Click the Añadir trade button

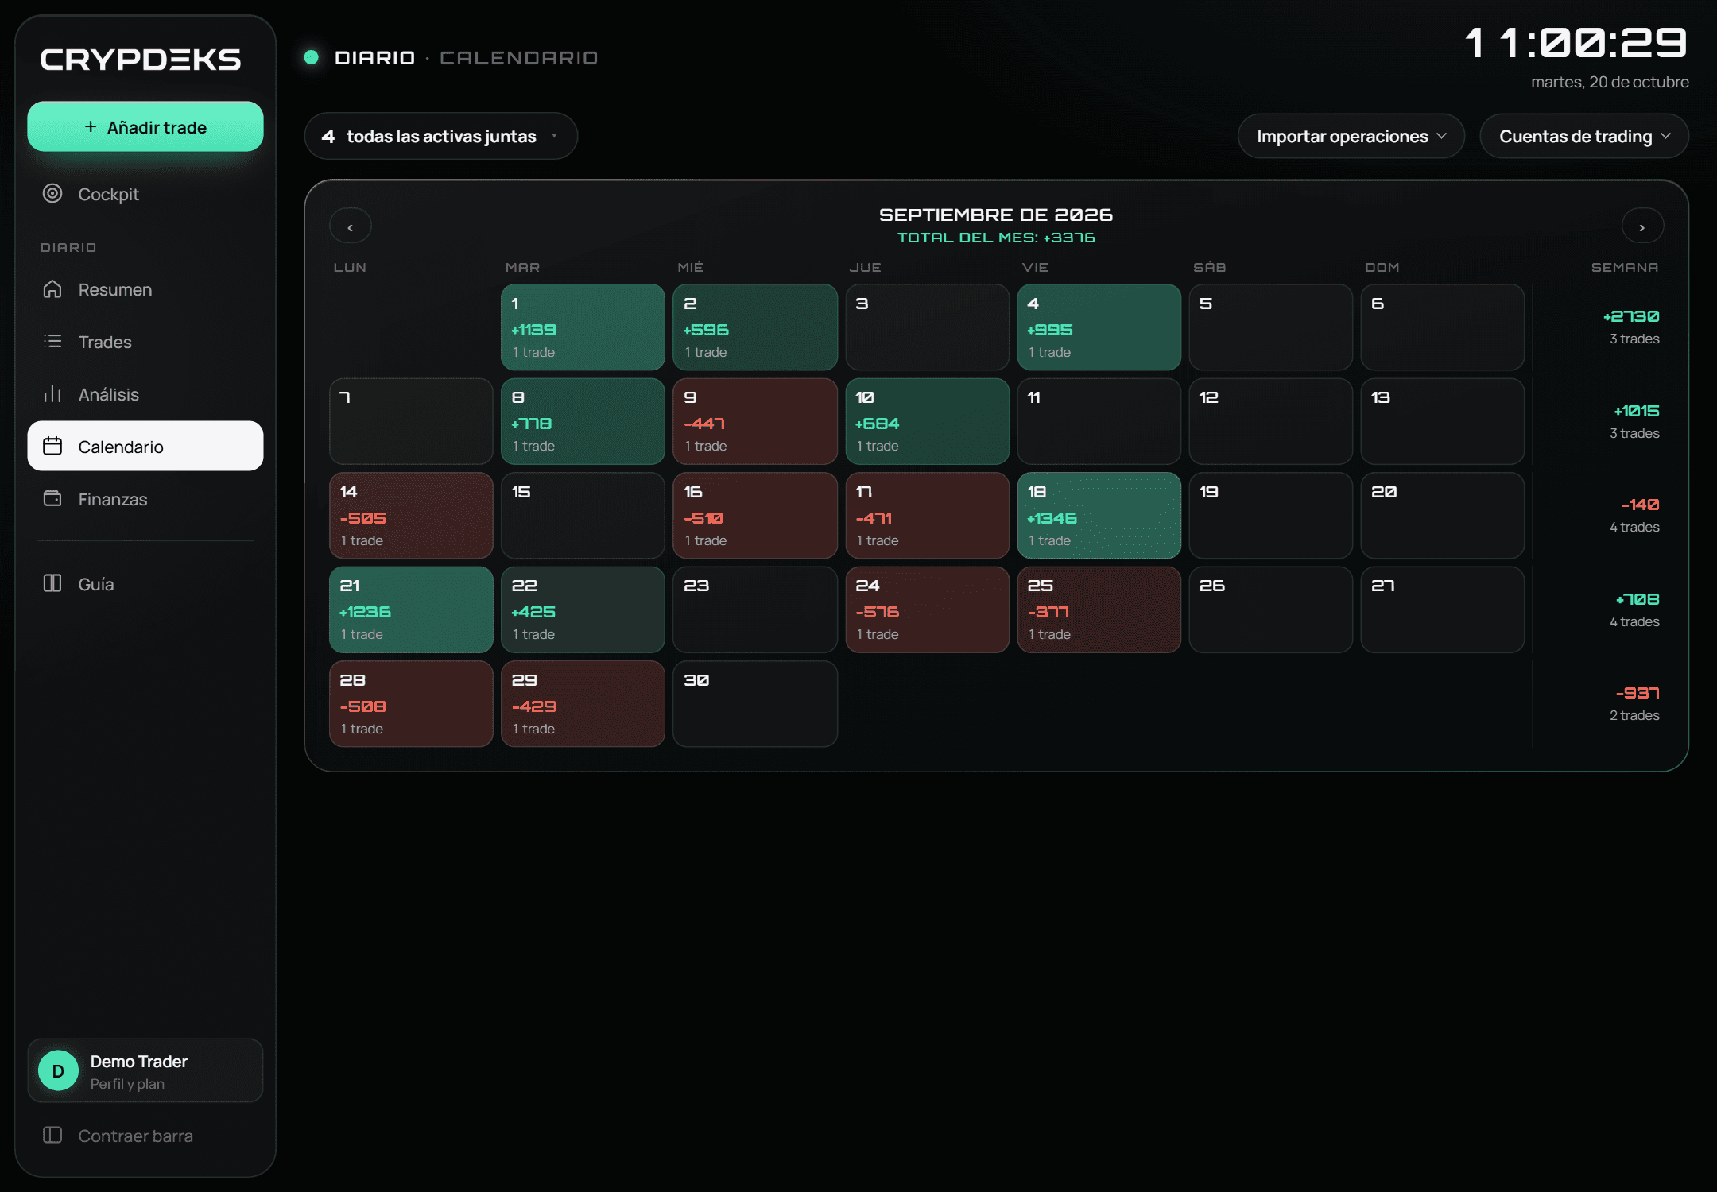(145, 127)
